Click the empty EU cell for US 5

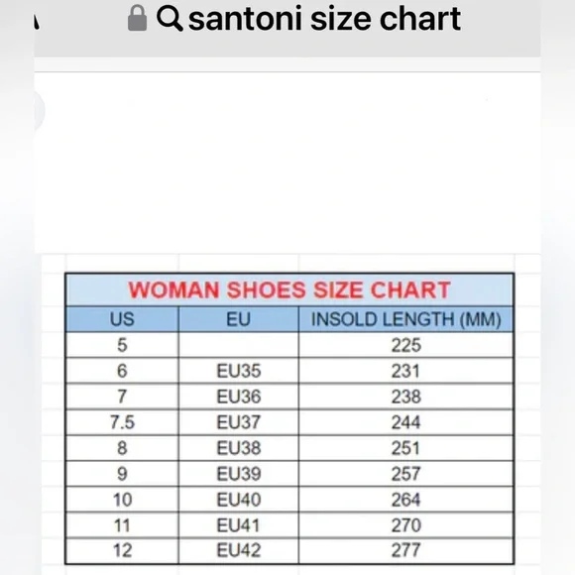(x=238, y=345)
